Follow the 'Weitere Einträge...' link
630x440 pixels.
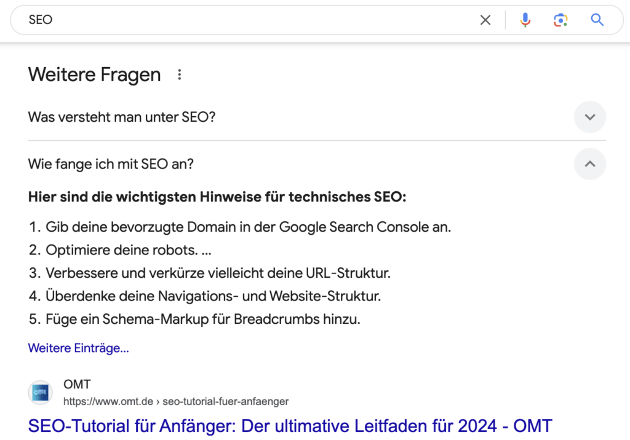pos(78,348)
